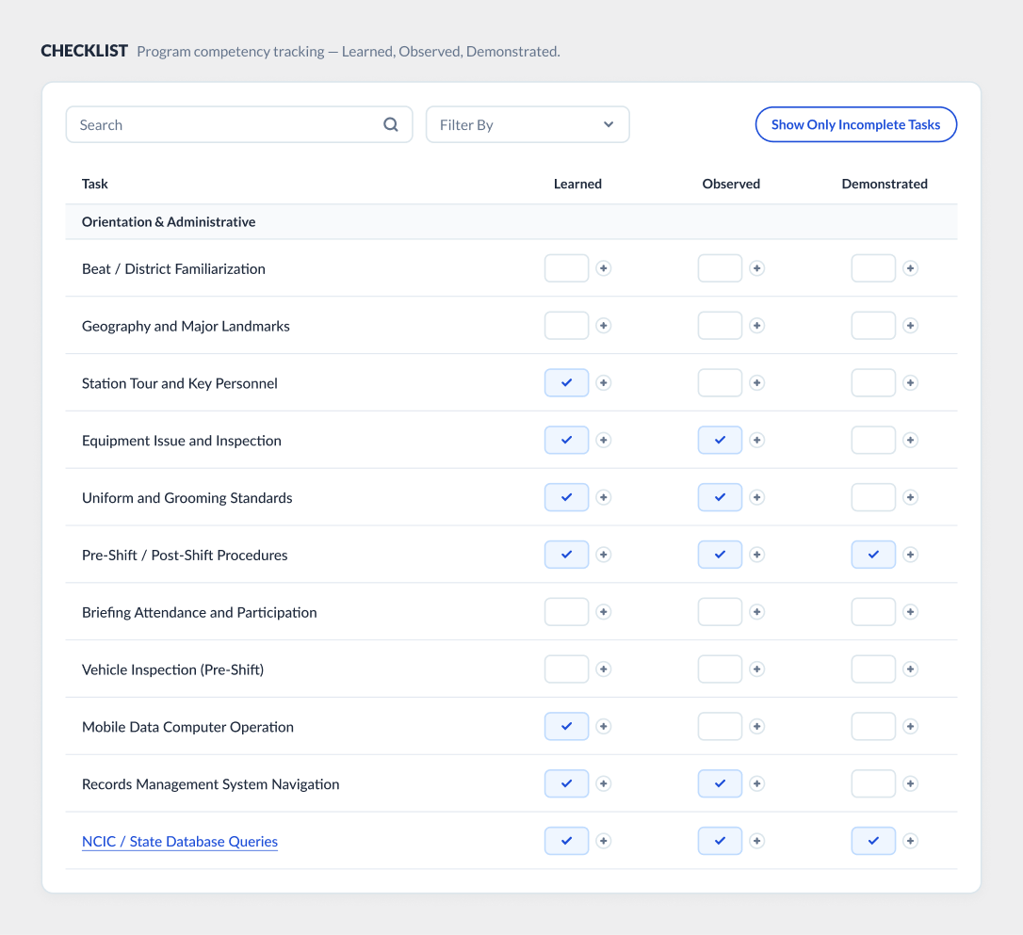1023x935 pixels.
Task: Click plus icon beside Learned for Equipment Issue and Inspection
Action: coord(604,440)
